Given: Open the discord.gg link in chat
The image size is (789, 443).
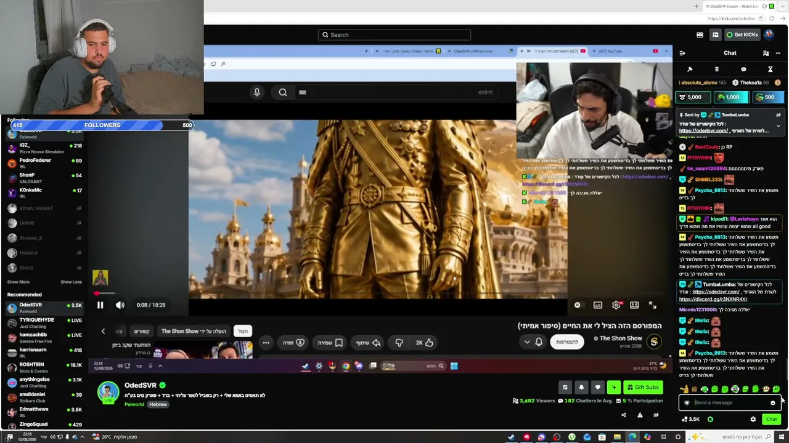Looking at the screenshot, I should [x=713, y=300].
